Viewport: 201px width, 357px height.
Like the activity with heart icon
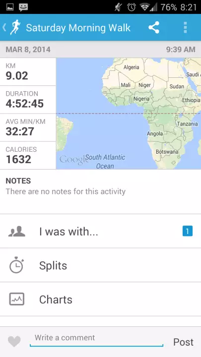14,342
